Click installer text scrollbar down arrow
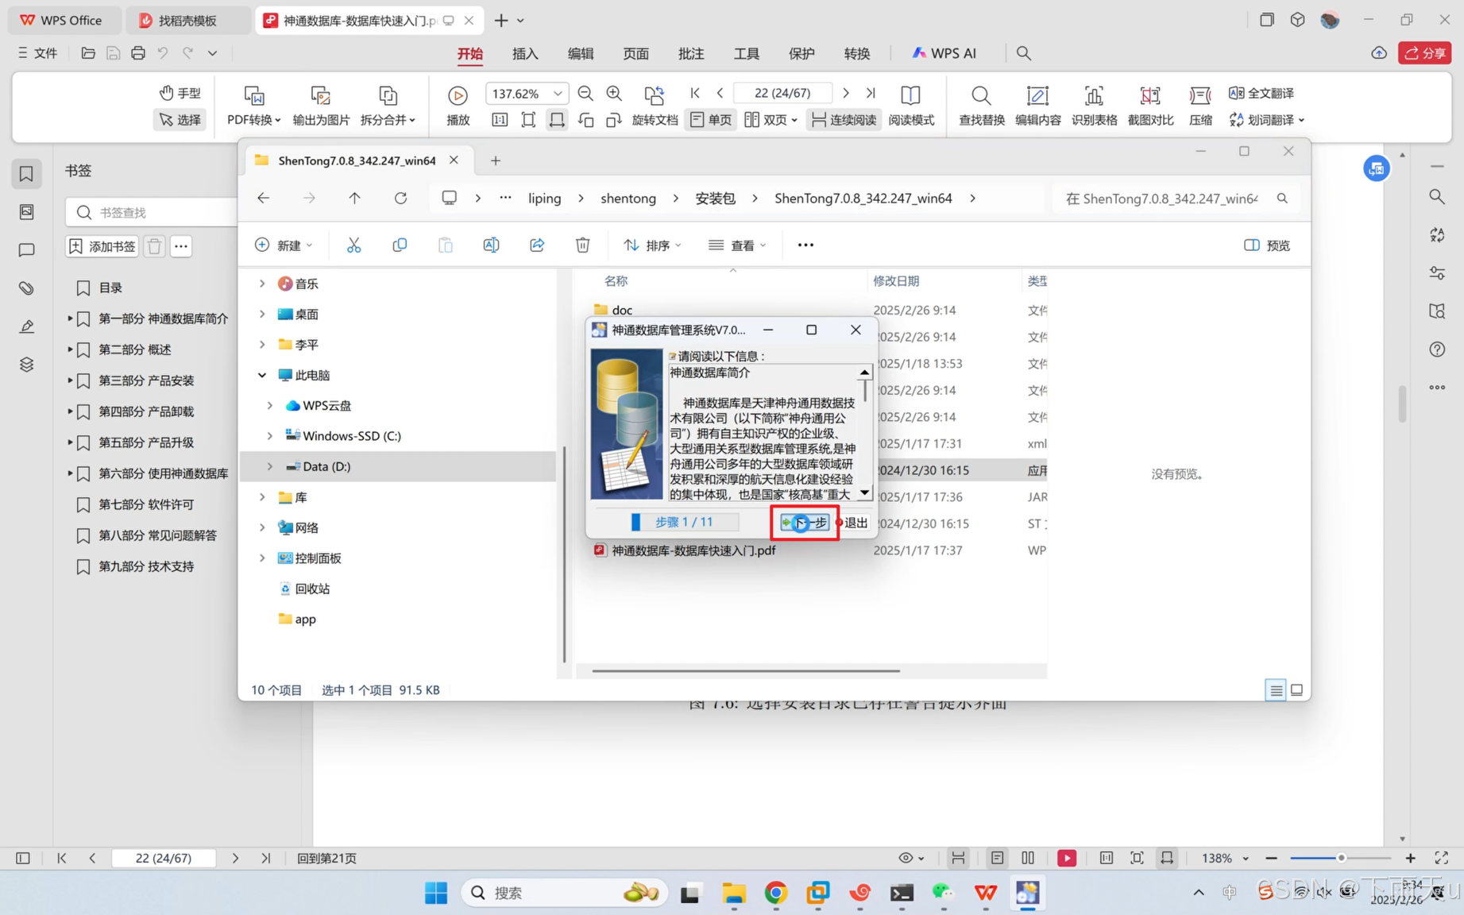1464x915 pixels. click(864, 493)
